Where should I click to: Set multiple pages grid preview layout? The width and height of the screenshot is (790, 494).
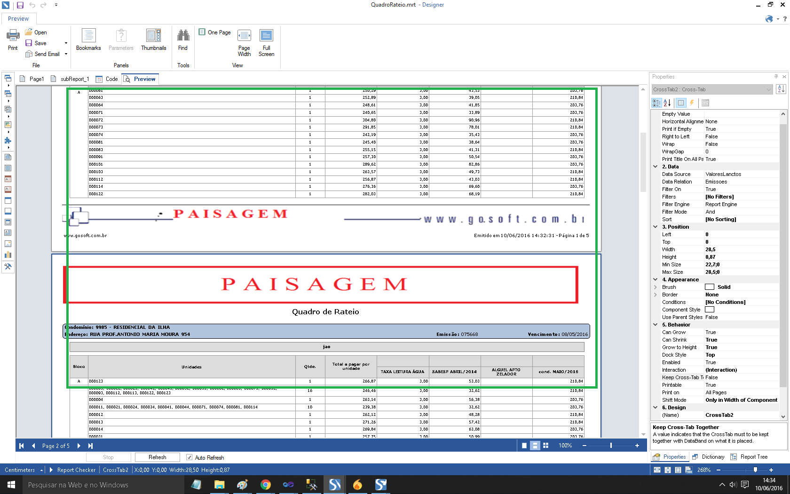point(546,446)
